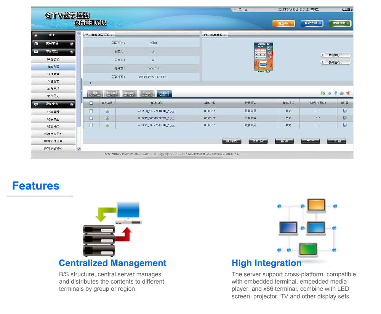Switch to the Bg tab in the timeline
381x314 pixels.
[x=94, y=93]
